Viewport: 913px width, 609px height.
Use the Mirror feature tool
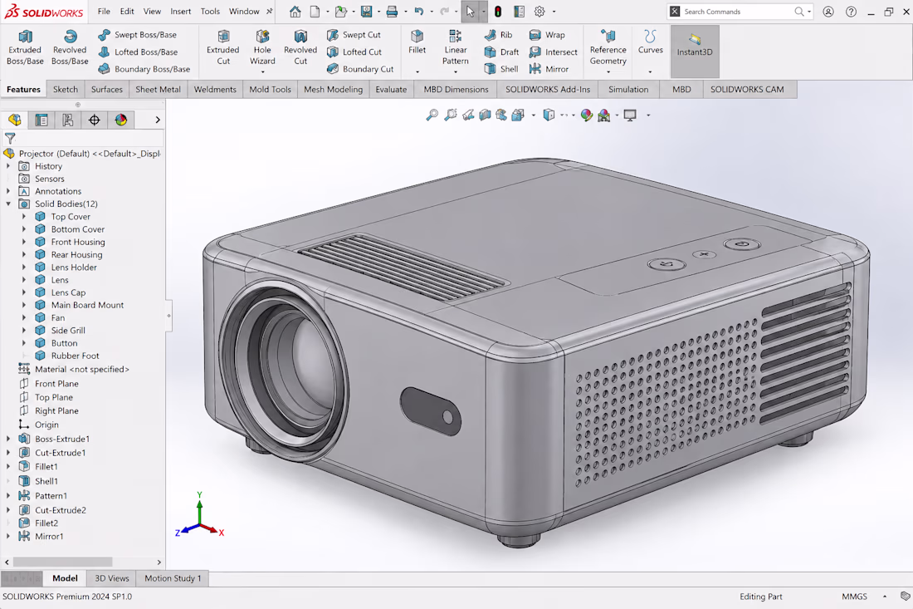[549, 69]
